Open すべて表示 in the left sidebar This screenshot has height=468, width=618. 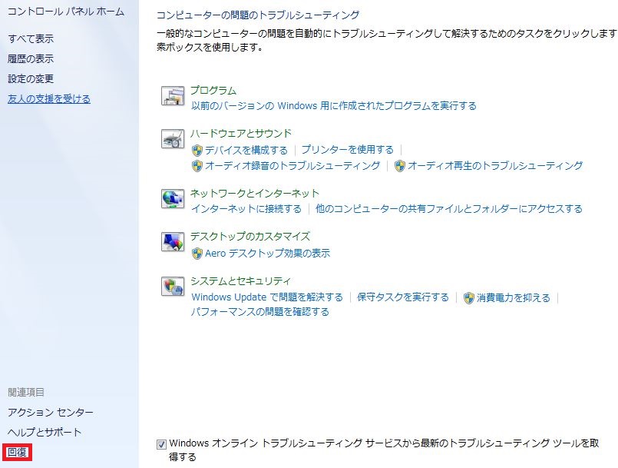click(31, 38)
